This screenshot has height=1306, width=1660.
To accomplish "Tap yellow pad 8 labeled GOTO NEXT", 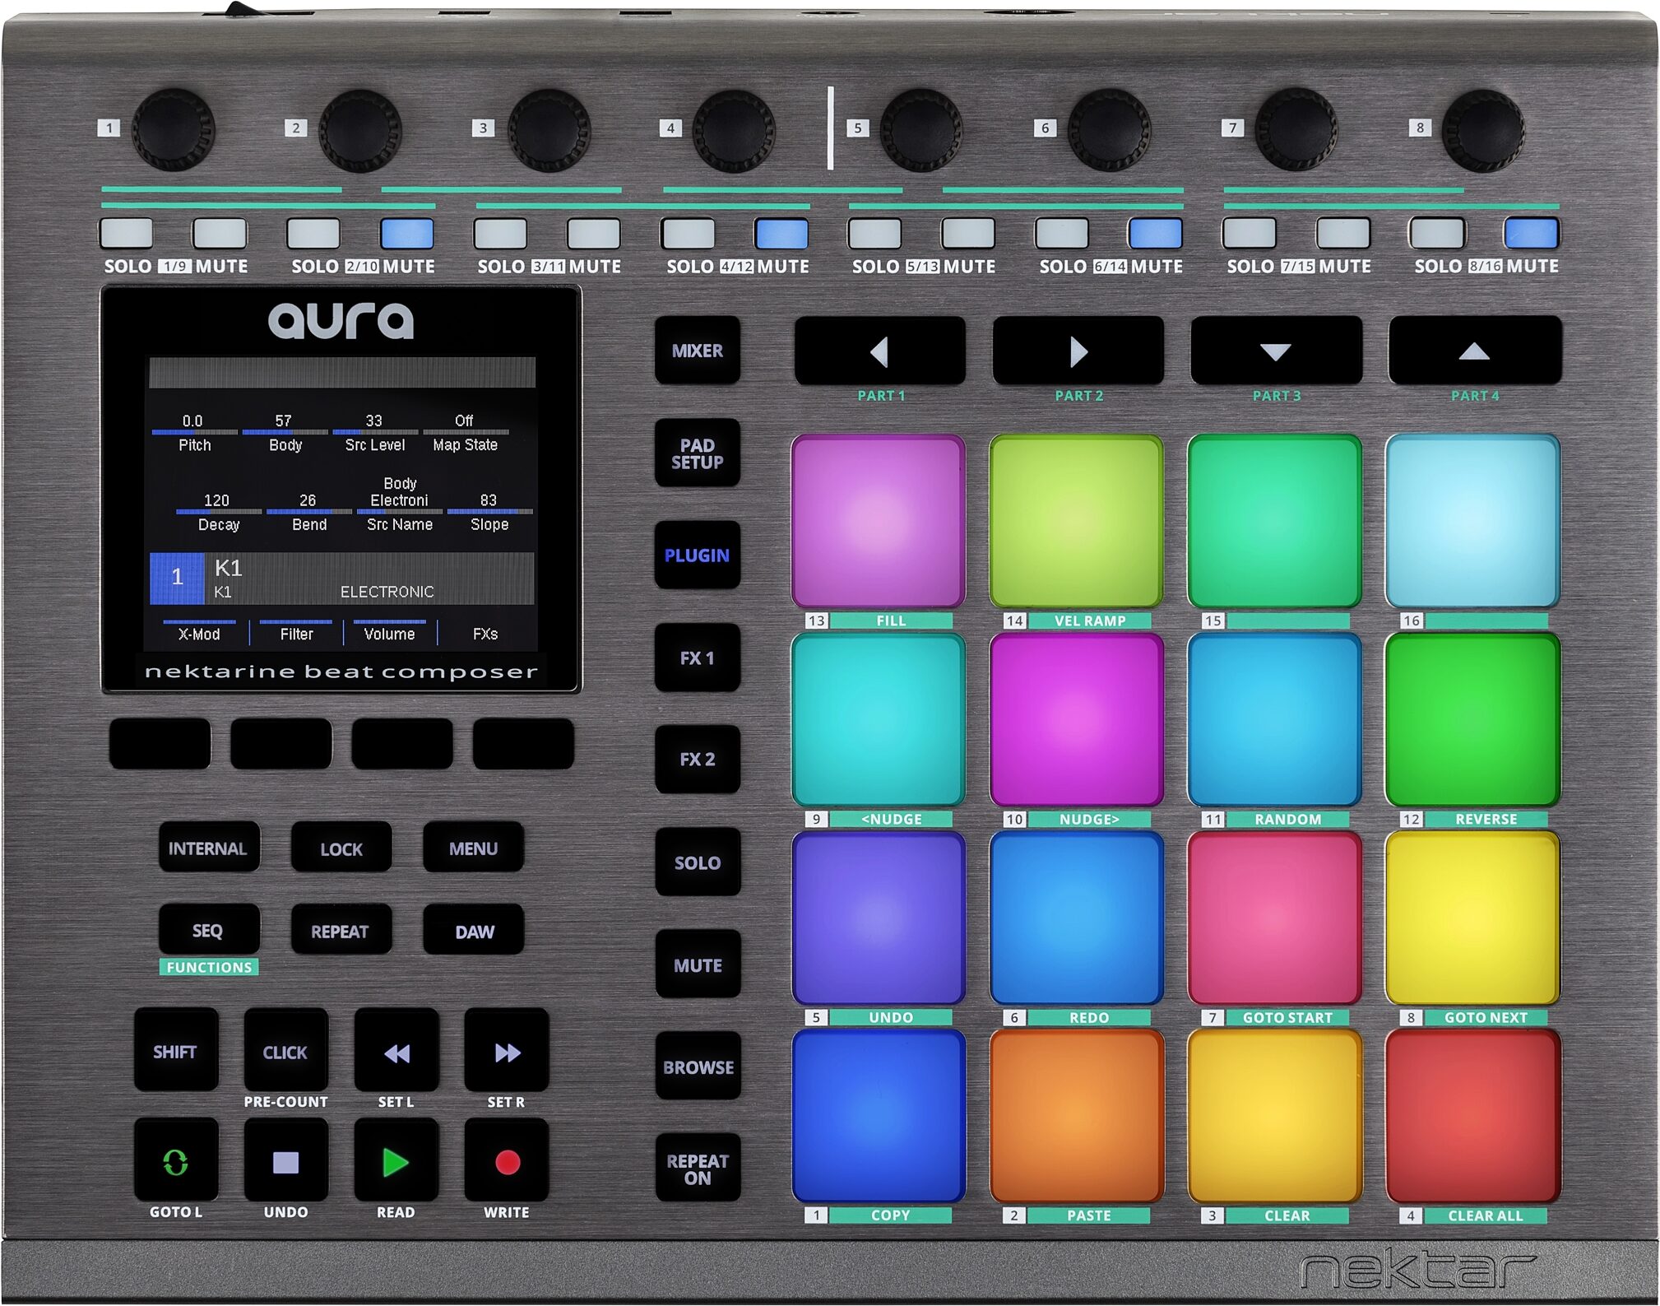I will [1472, 918].
